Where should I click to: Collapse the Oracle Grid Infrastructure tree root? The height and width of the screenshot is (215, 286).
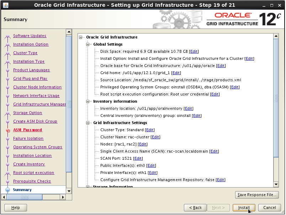pyautogui.click(x=81, y=37)
